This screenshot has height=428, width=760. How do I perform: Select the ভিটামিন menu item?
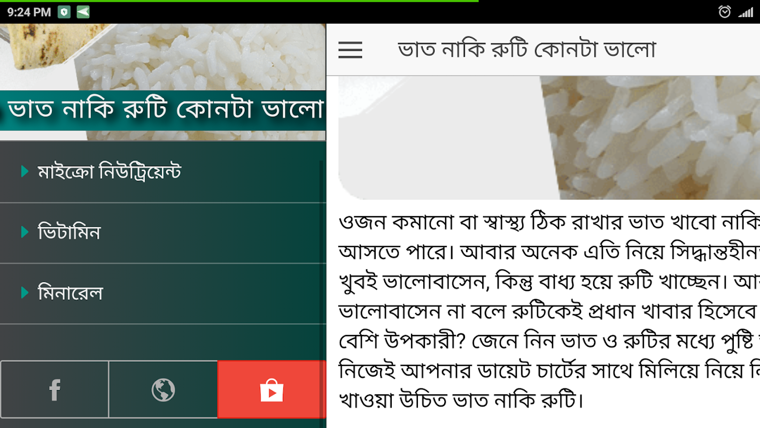tap(162, 233)
